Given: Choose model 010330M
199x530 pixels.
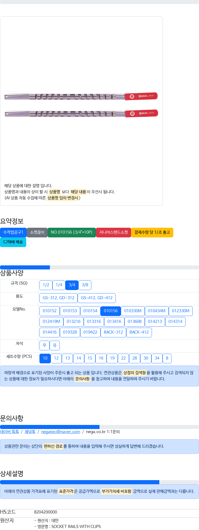Looking at the screenshot, I should click(x=133, y=311).
